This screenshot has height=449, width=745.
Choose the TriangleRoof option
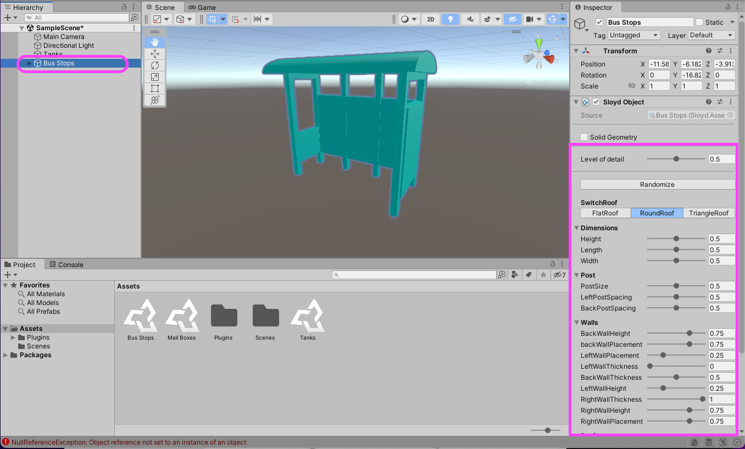point(708,213)
